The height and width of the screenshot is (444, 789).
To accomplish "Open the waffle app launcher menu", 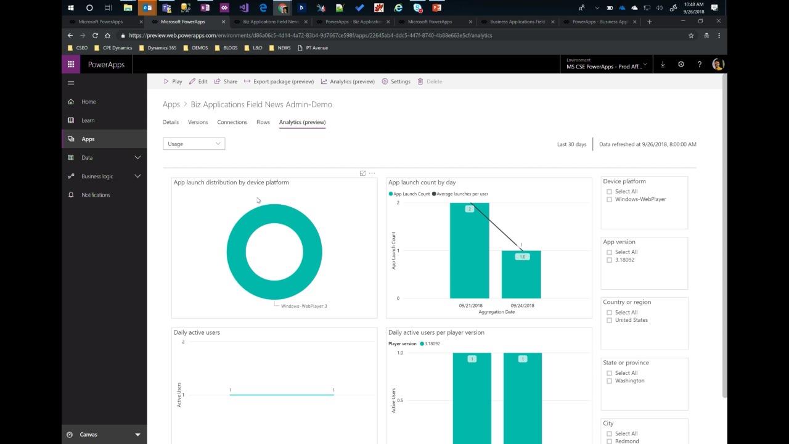I will point(70,64).
